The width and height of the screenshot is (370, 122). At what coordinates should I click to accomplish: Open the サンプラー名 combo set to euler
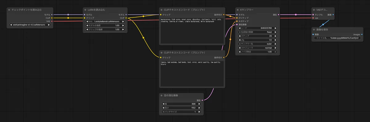tap(258, 44)
